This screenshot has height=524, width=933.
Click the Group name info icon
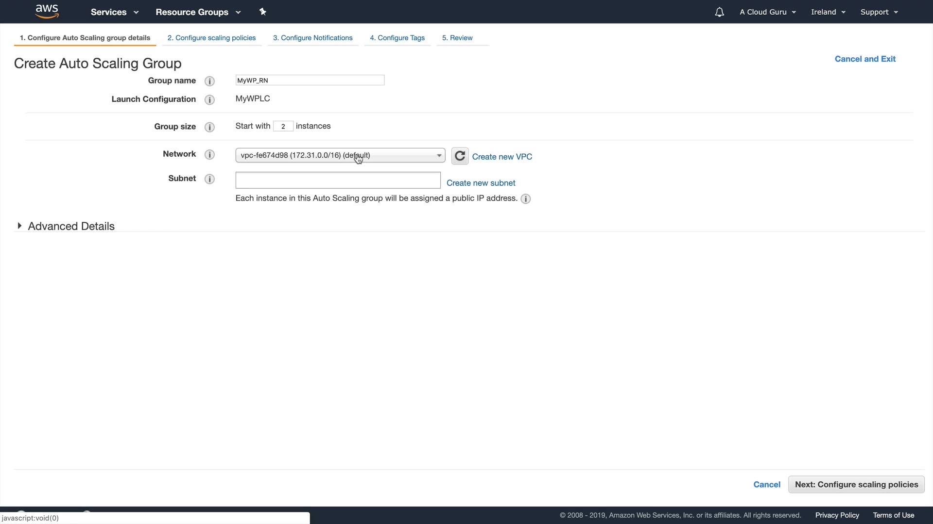209,81
